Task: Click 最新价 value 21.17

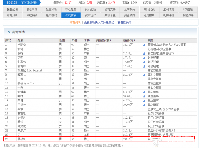Action: (x=68, y=3)
